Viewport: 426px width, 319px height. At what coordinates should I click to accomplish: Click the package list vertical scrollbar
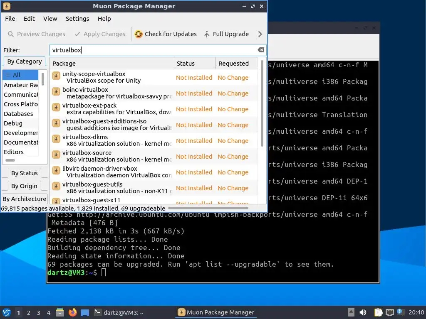pyautogui.click(x=262, y=103)
